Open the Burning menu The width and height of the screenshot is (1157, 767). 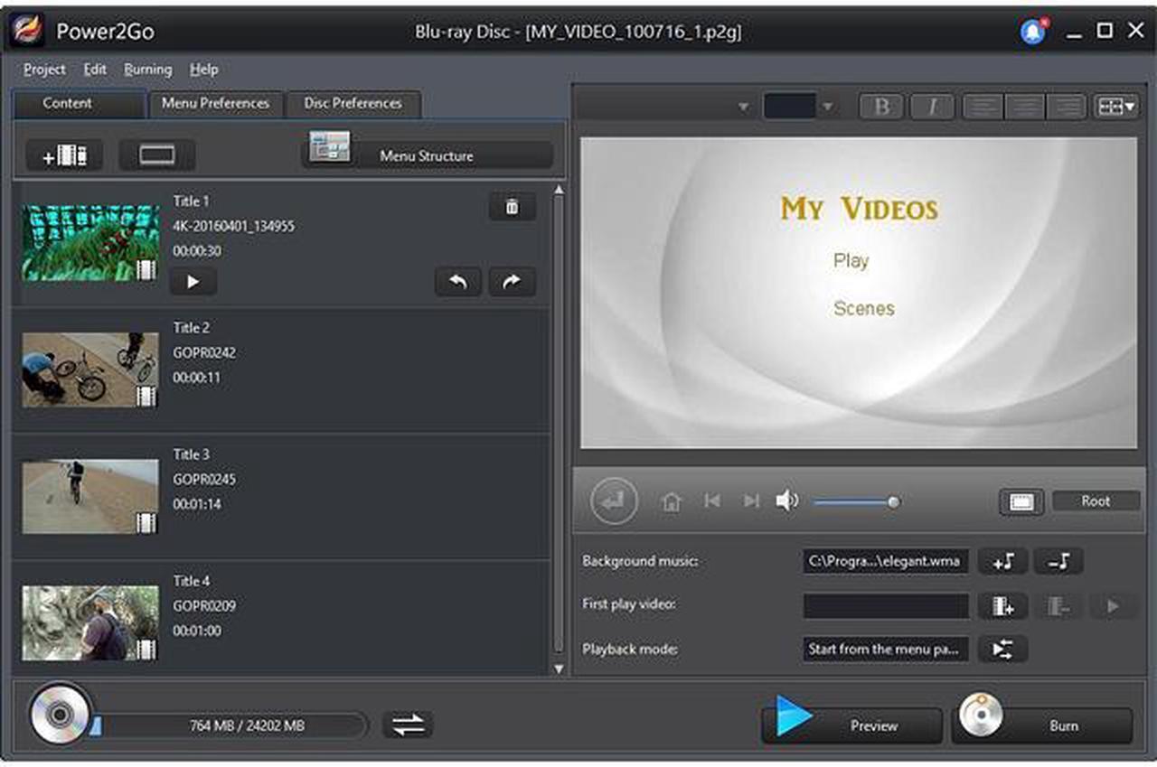click(x=147, y=69)
